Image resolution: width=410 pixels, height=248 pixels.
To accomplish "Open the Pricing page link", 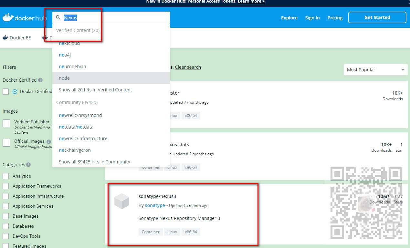I will point(335,18).
